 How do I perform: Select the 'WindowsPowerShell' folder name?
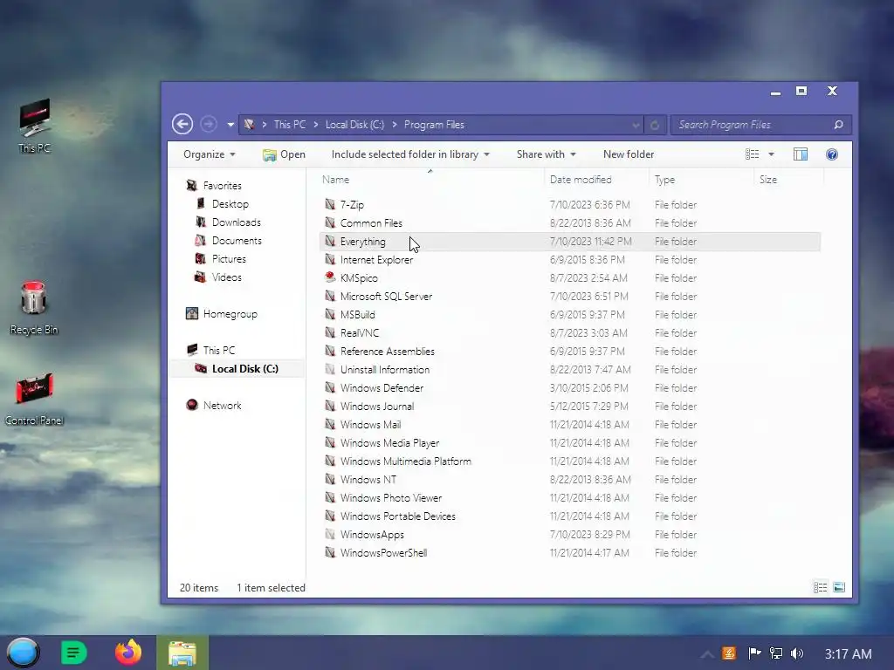pyautogui.click(x=383, y=552)
